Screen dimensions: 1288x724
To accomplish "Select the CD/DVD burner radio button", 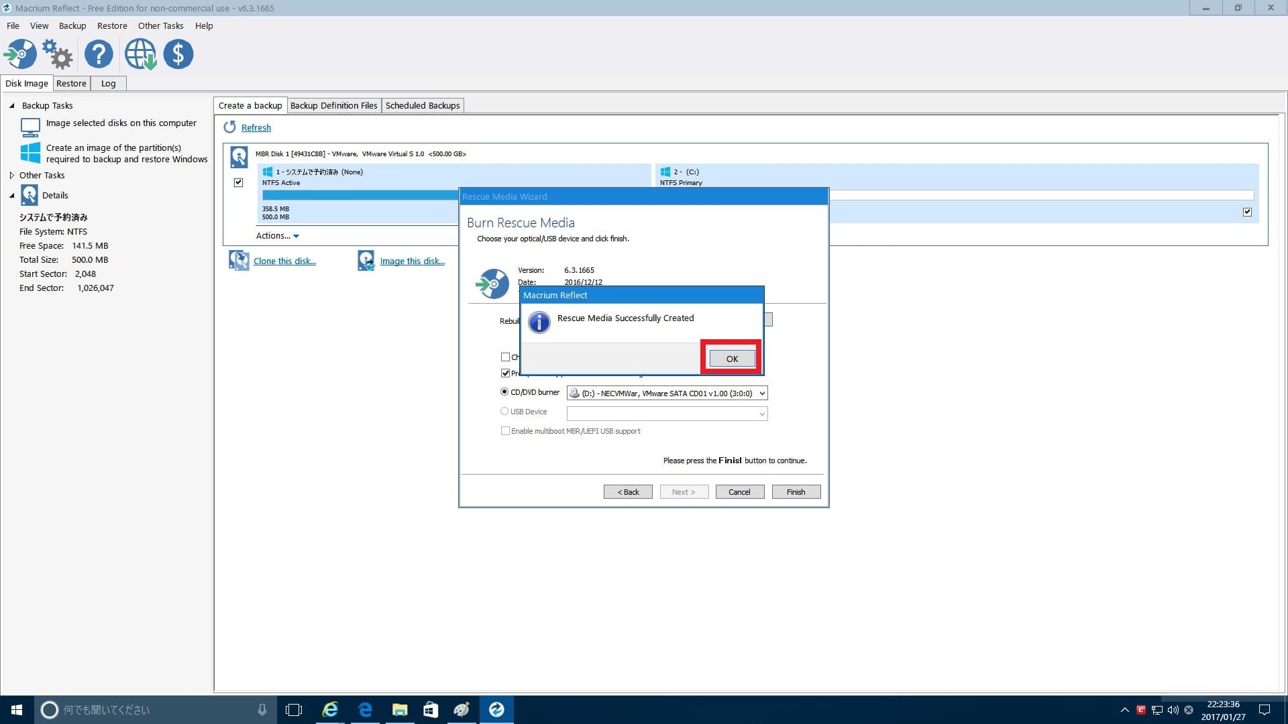I will click(x=504, y=392).
